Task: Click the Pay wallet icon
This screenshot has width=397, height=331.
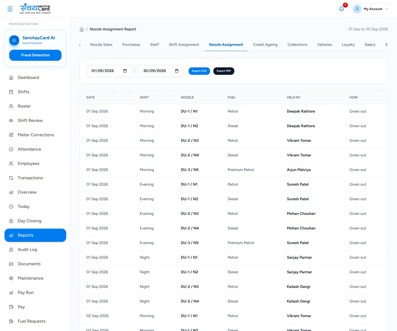Action: 11,307
